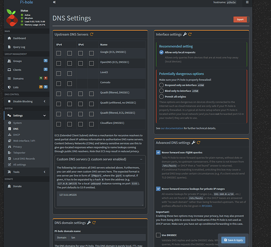Open the hamburger menu at top right
271x247 pixels.
point(247,2)
